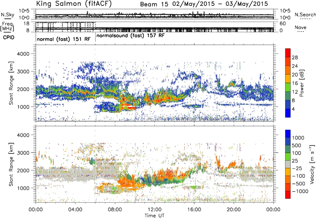
Task: Click the '16:00' time axis label
Action: coord(194,210)
